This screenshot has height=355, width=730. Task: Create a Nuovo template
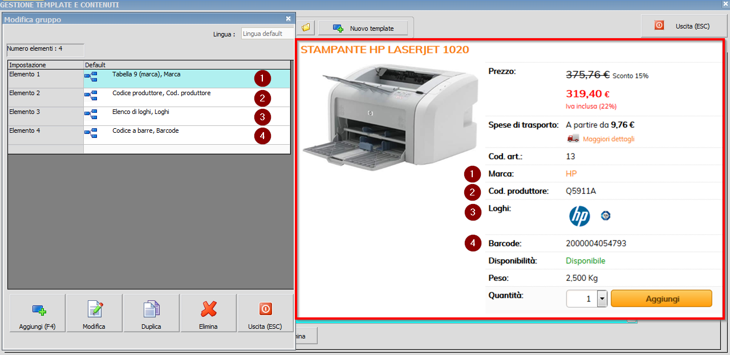[x=364, y=28]
